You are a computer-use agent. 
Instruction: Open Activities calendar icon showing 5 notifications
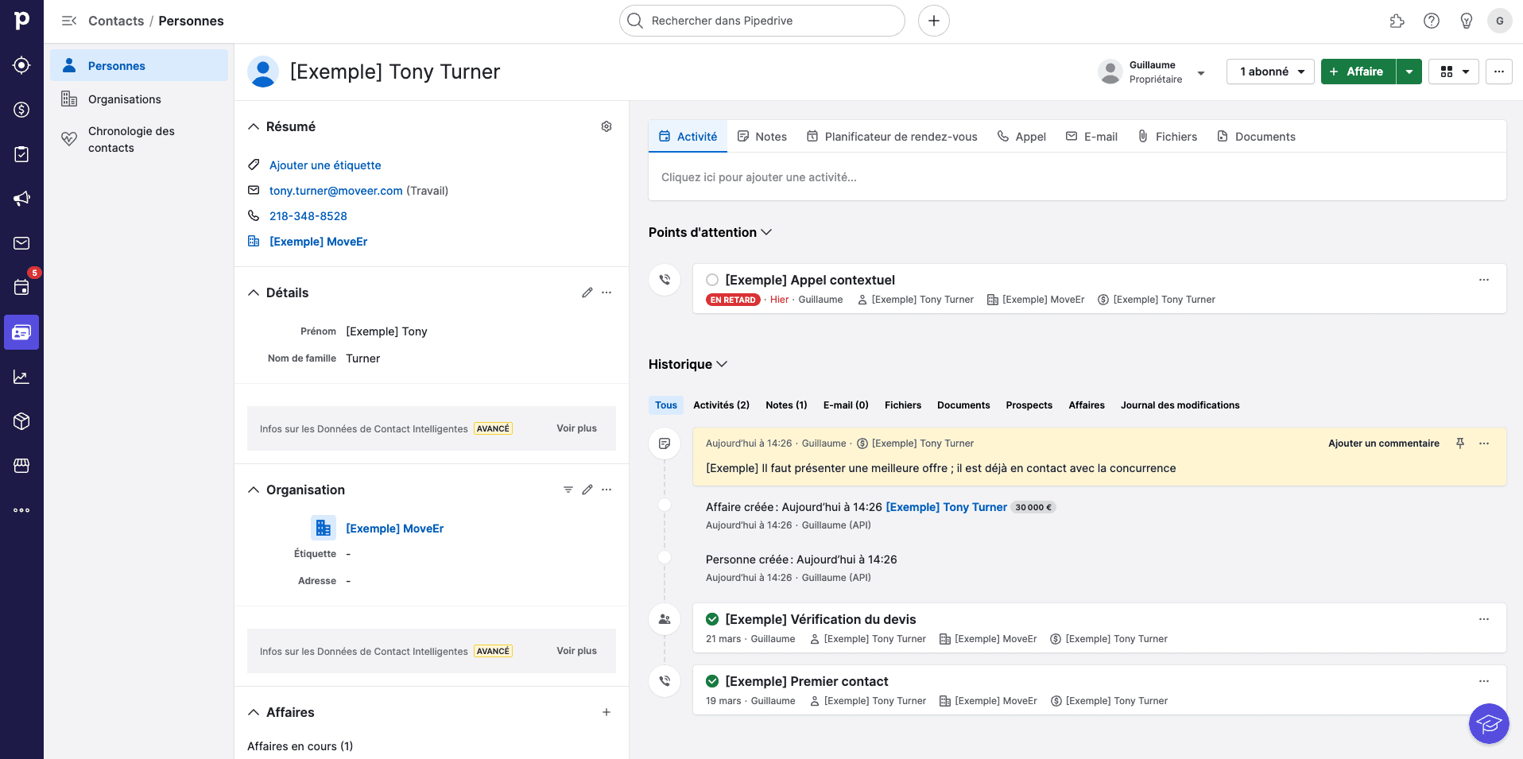[21, 287]
